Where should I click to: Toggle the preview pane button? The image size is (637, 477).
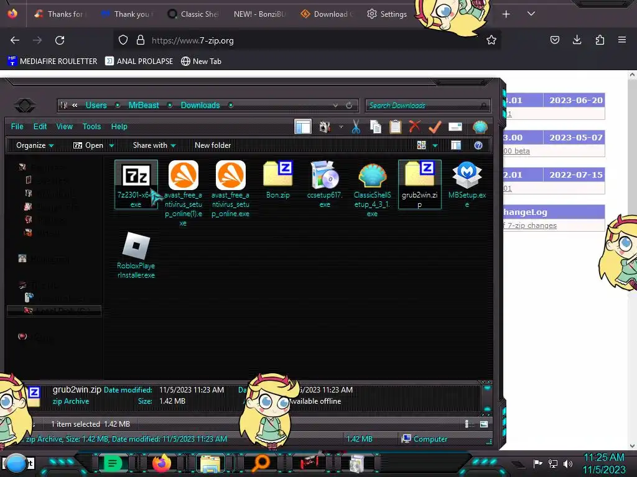click(456, 145)
